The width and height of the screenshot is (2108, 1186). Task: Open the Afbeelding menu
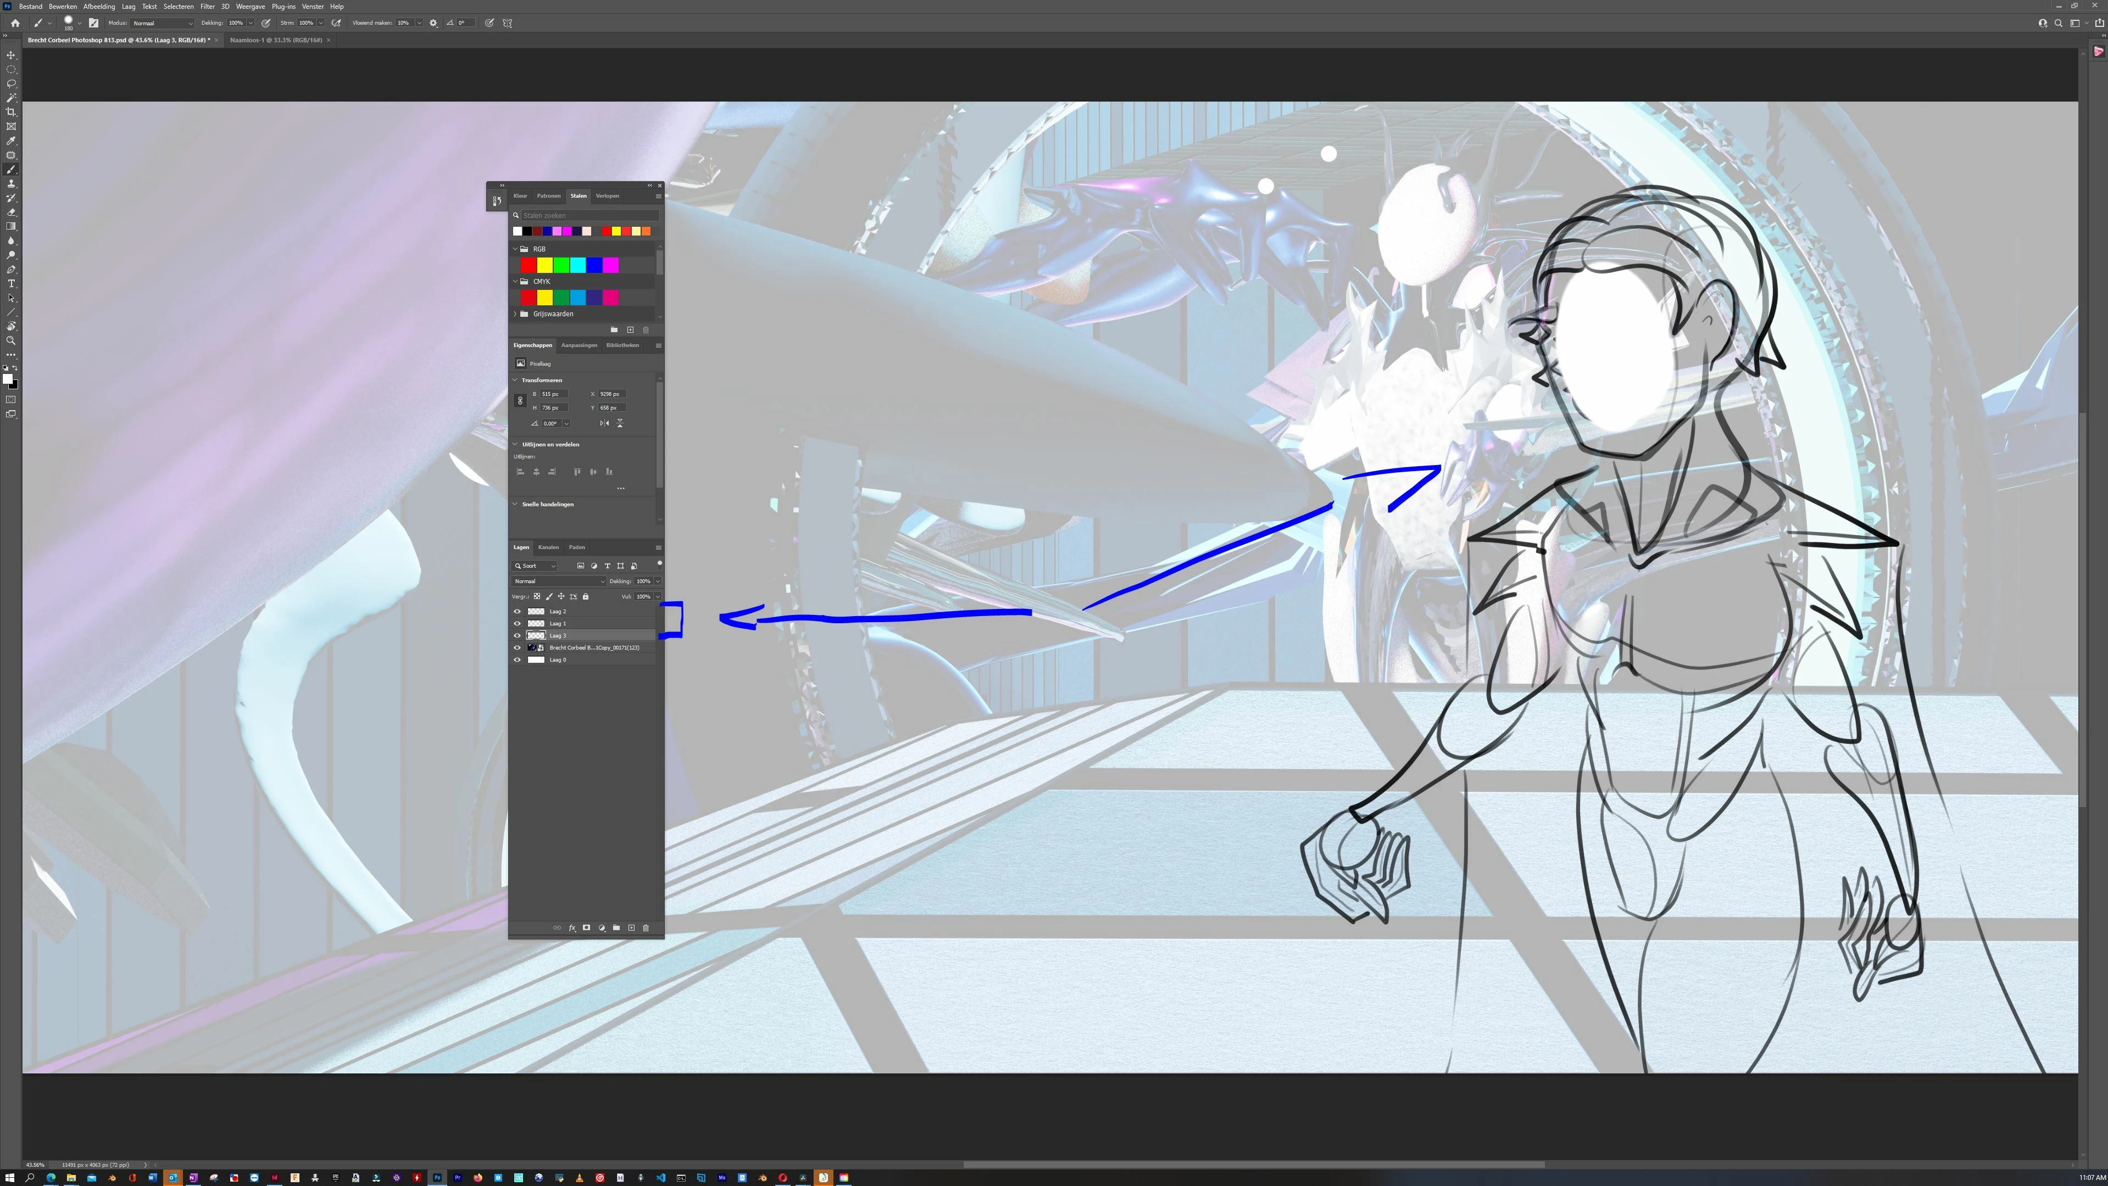(x=99, y=7)
